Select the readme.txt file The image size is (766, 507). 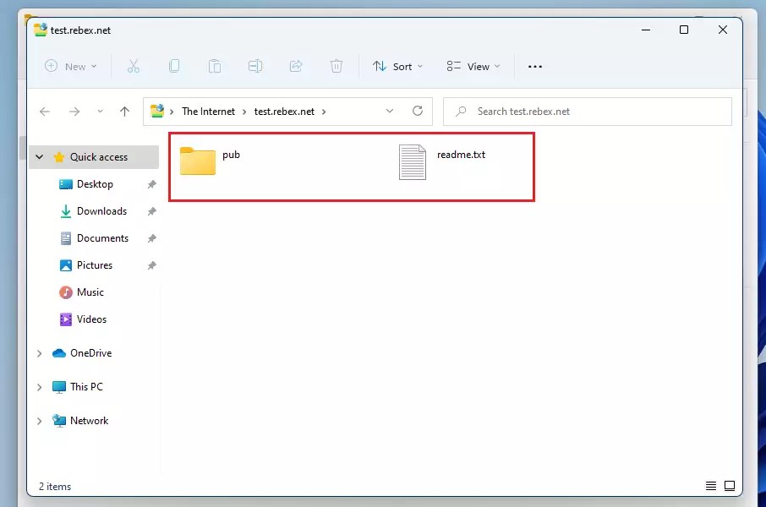tap(442, 161)
